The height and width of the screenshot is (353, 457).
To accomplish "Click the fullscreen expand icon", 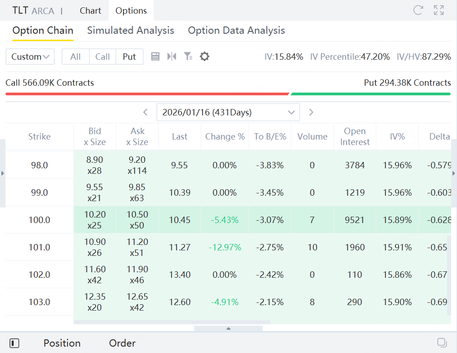I will (x=439, y=10).
